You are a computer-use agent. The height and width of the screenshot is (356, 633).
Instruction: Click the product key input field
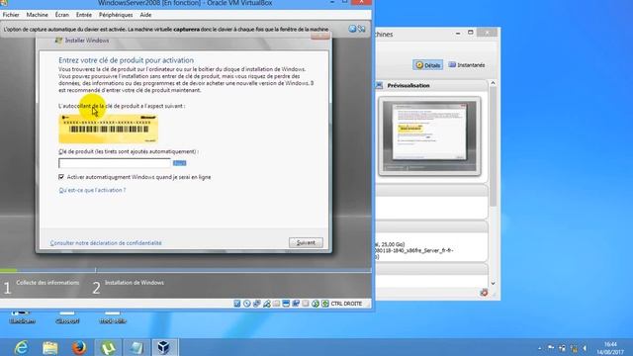pos(115,163)
